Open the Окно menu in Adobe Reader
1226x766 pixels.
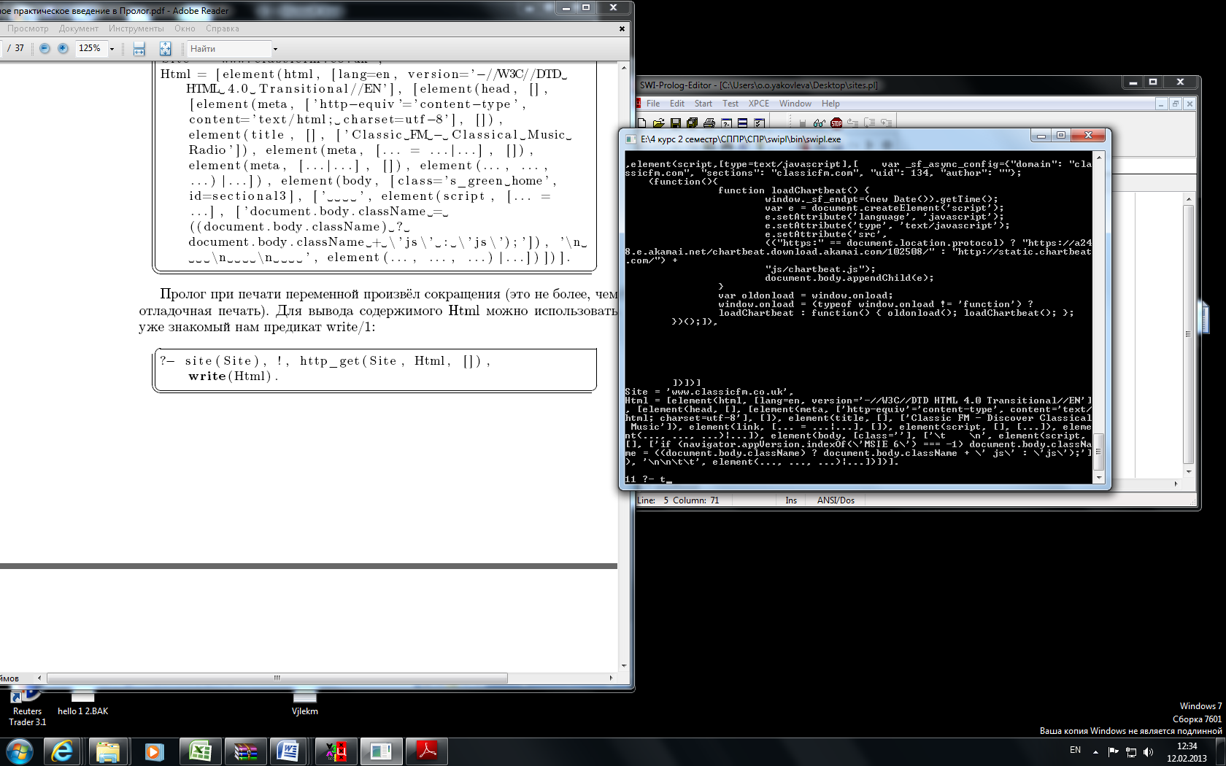coord(185,28)
